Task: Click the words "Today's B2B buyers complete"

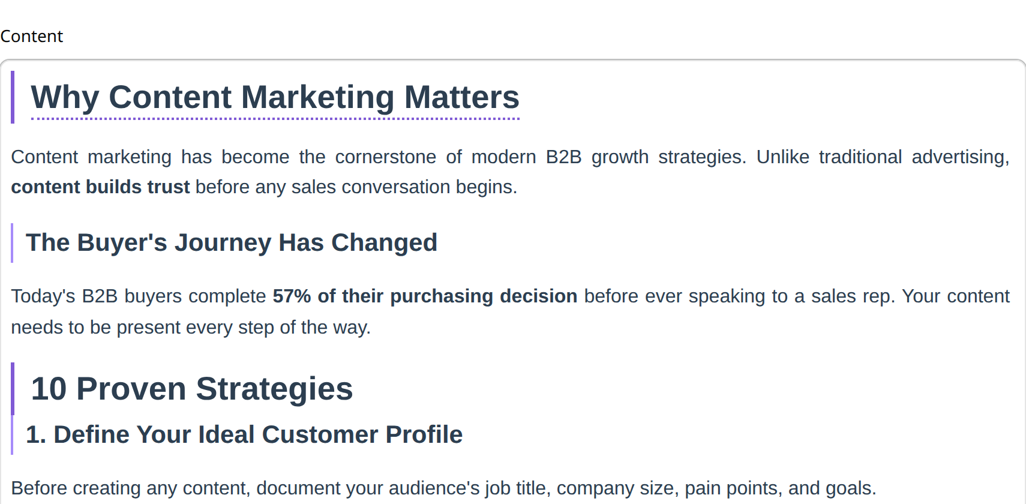Action: click(138, 296)
